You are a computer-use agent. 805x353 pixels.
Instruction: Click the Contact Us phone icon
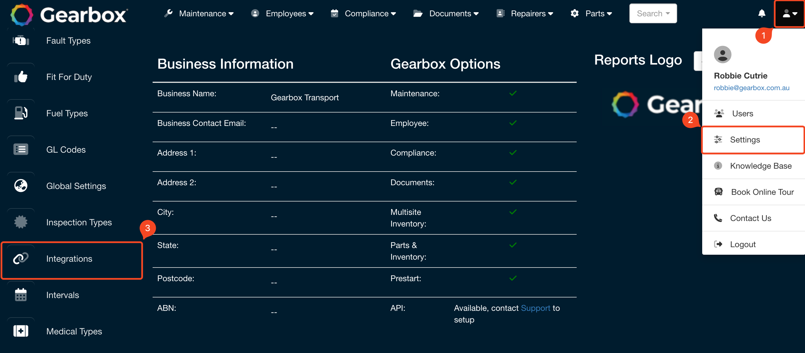[718, 218]
